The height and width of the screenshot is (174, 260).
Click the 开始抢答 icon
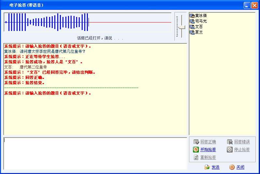click(196, 150)
